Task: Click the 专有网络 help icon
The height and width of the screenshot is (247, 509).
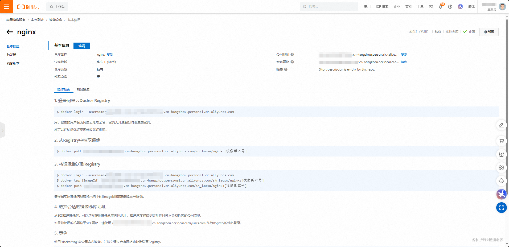Action: click(292, 62)
